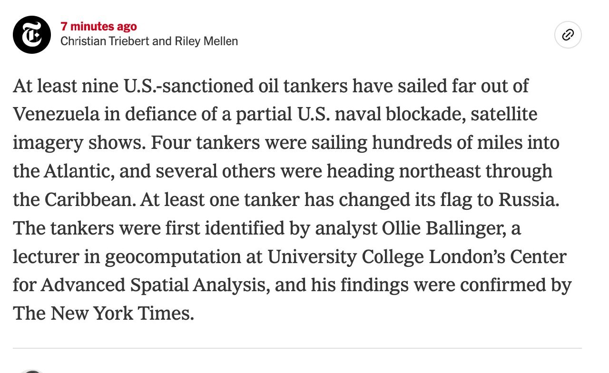Open the "7 minutes ago" timestamp
The width and height of the screenshot is (609, 373).
pos(98,27)
